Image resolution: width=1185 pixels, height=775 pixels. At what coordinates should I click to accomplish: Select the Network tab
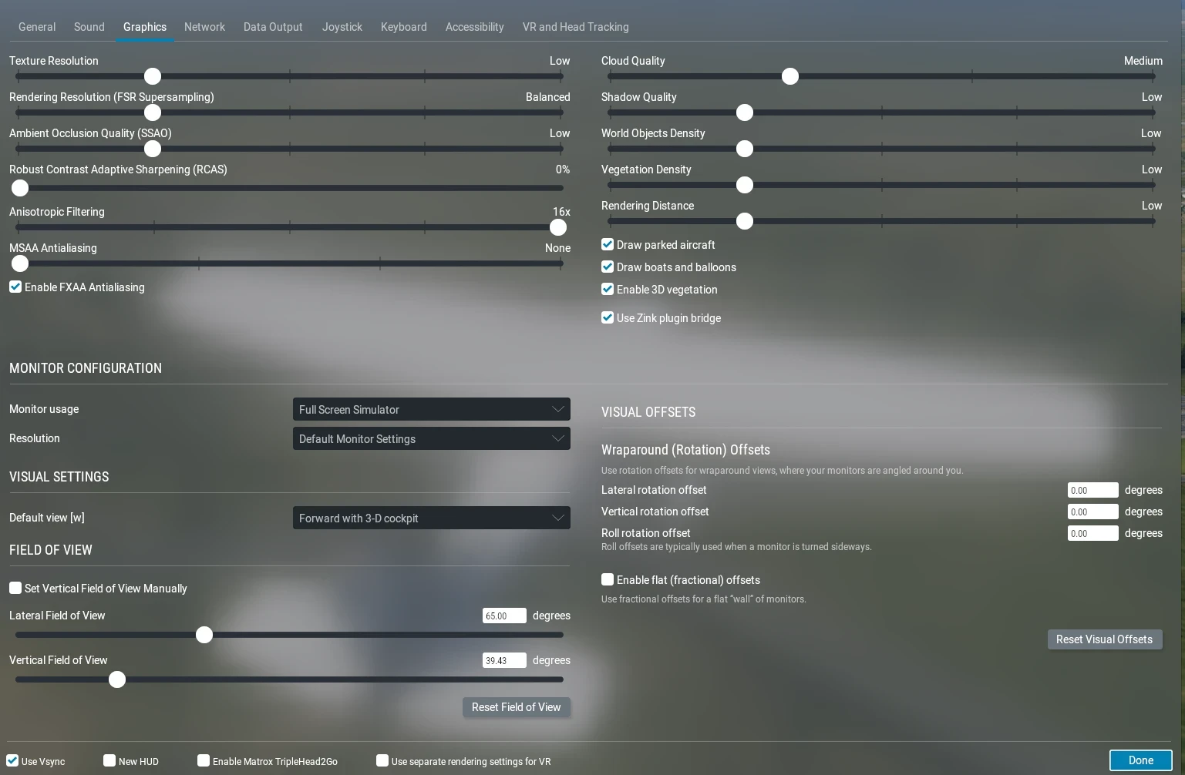204,27
